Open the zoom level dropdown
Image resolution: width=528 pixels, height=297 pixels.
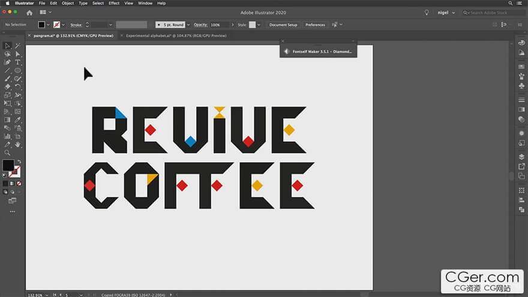(x=46, y=295)
